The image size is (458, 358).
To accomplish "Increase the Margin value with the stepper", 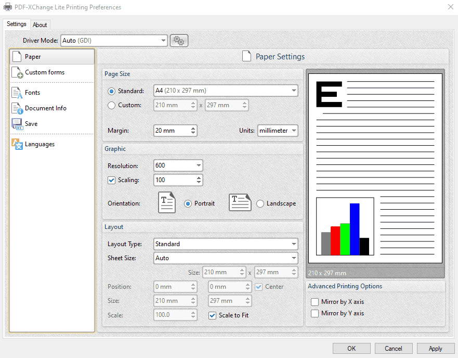I will pos(193,128).
